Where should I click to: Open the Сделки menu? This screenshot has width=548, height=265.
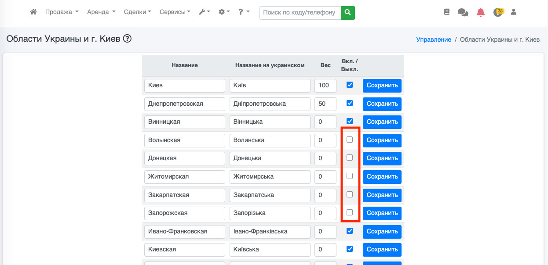click(x=137, y=12)
